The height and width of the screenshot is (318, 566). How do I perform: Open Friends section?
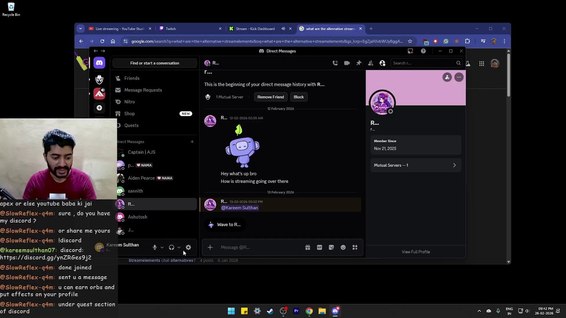[x=132, y=78]
